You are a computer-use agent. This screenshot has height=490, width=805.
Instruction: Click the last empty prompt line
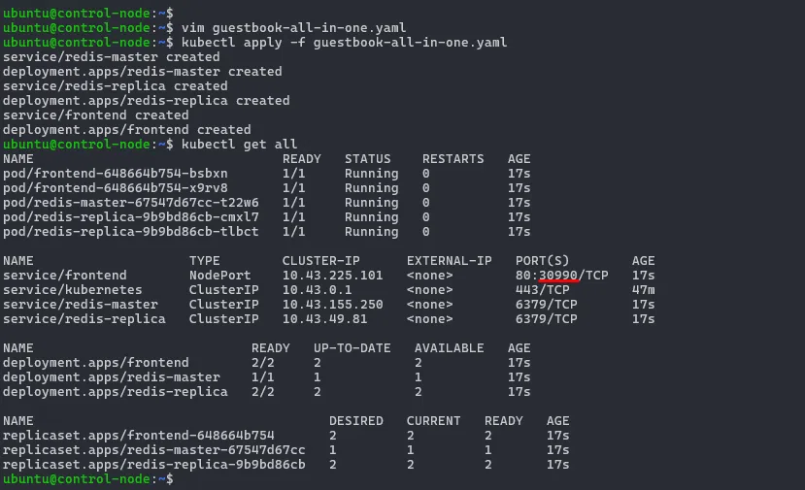[88, 479]
